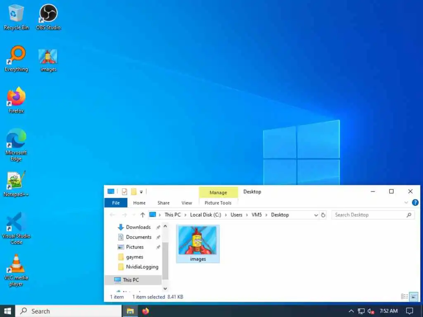This screenshot has height=317, width=423.
Task: Launch Firefox from the desktop shortcut
Action: pyautogui.click(x=16, y=100)
